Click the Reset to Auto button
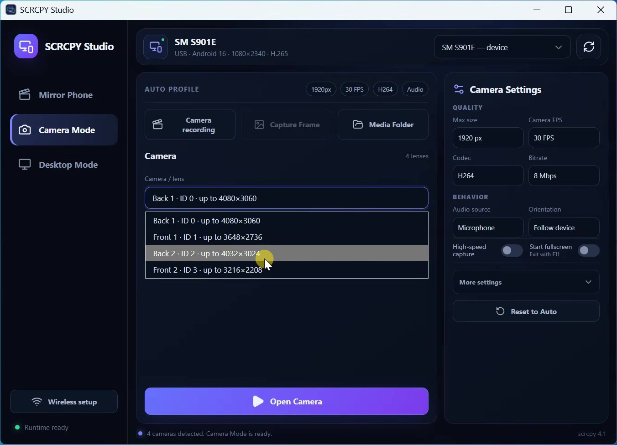 [526, 311]
